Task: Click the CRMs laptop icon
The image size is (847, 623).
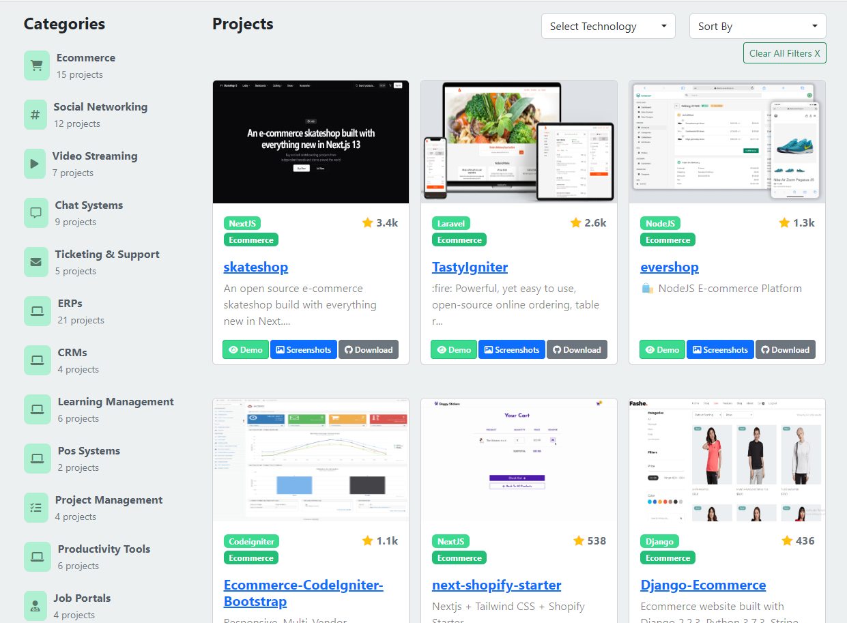Action: 37,360
